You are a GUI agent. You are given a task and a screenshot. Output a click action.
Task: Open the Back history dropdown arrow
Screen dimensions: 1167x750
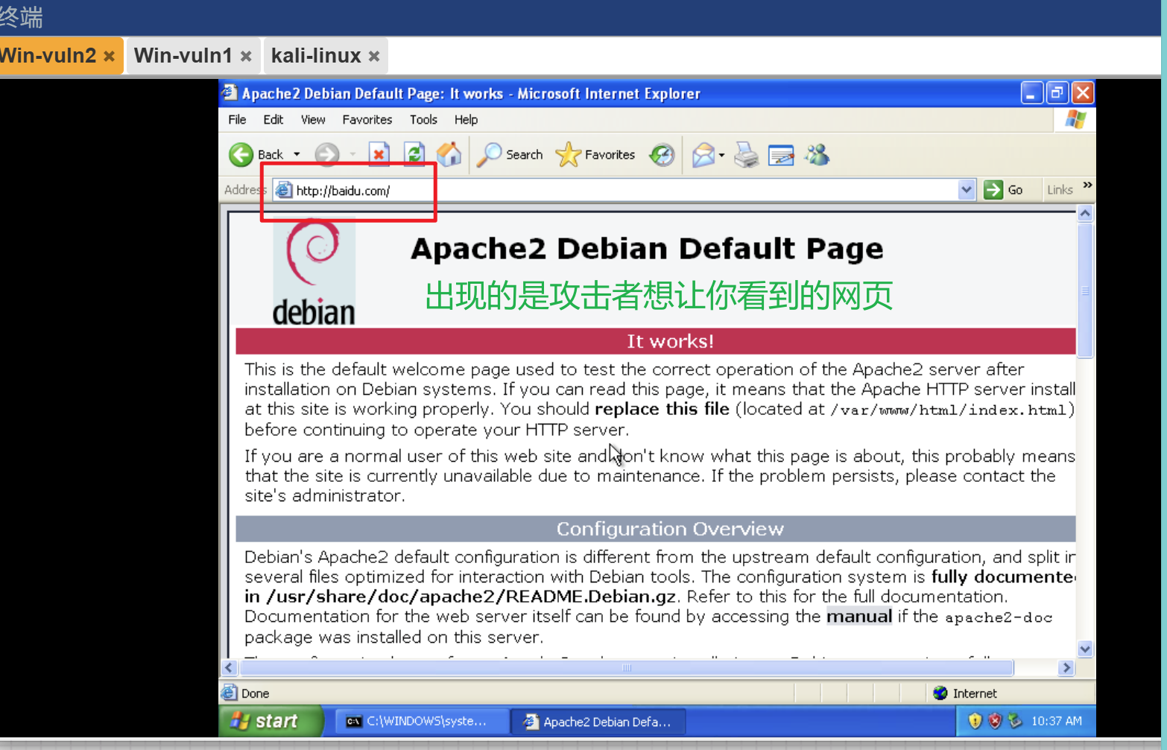click(297, 155)
